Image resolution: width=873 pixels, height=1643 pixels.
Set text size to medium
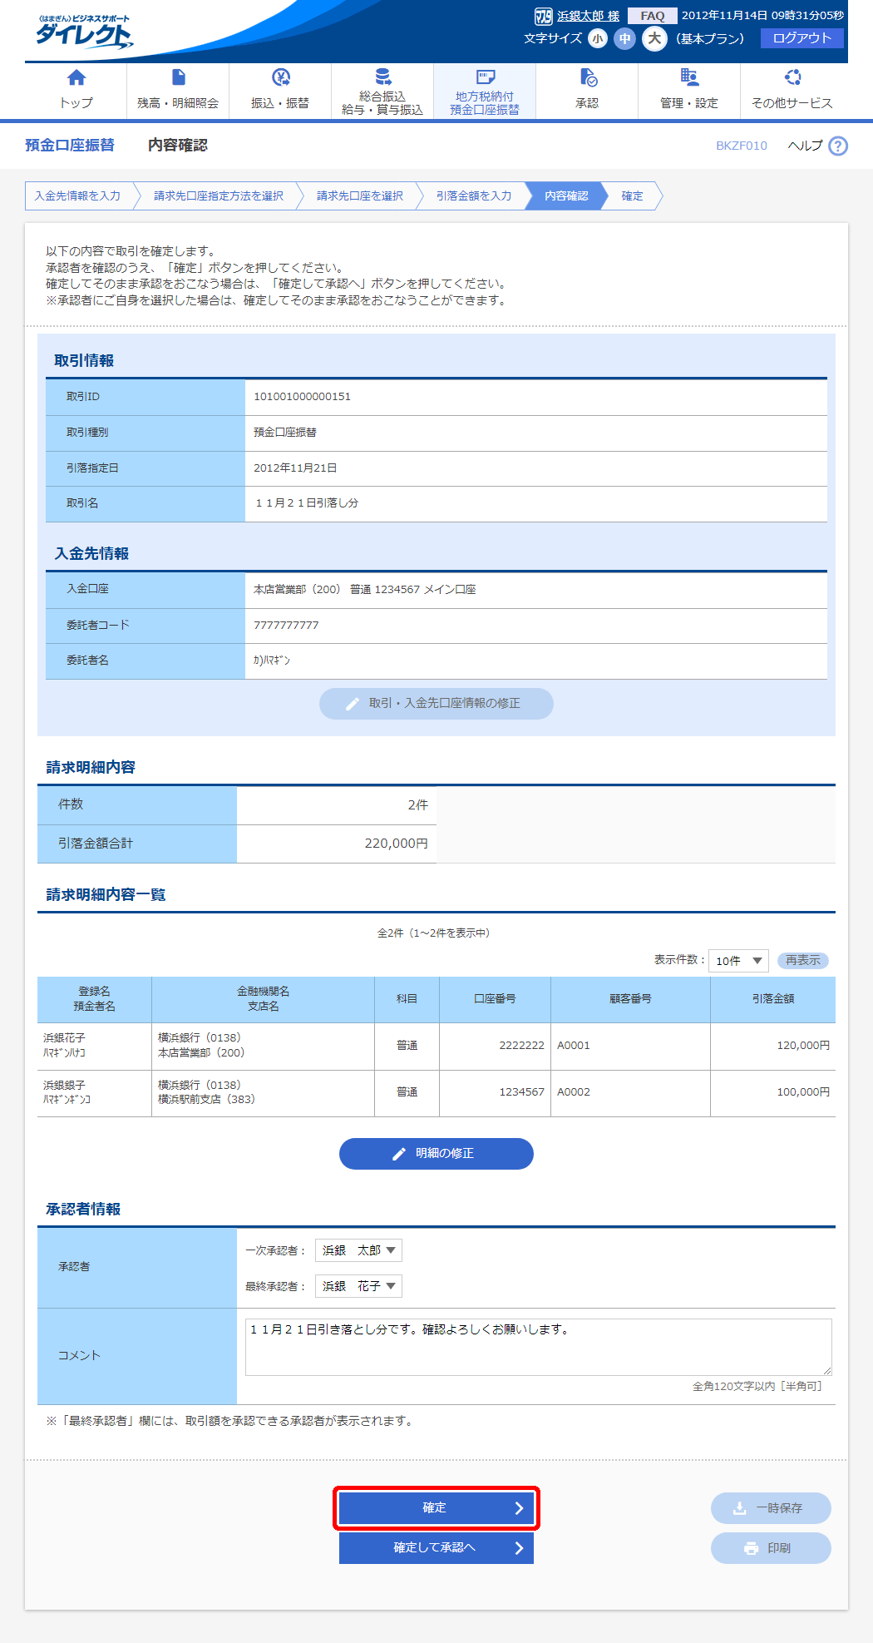click(x=624, y=38)
